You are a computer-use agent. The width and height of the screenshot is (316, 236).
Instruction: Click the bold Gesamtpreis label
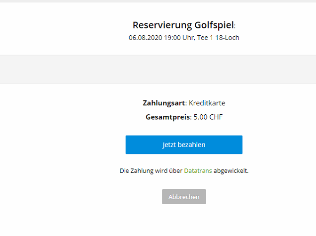pyautogui.click(x=168, y=118)
